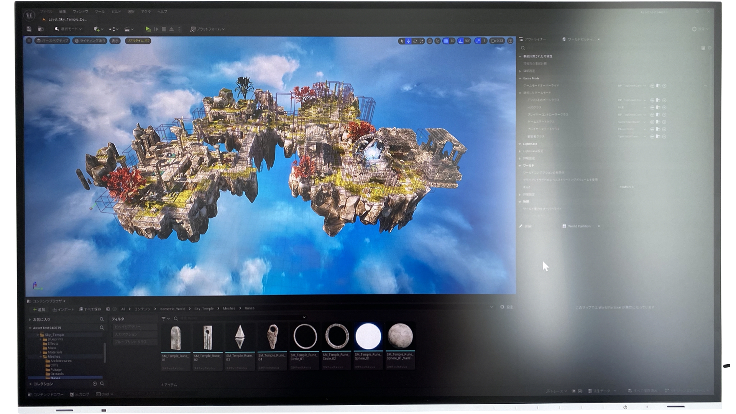Viewport: 736px width, 414px height.
Task: Collapse the Meshes folder in the tree
Action: 40,356
